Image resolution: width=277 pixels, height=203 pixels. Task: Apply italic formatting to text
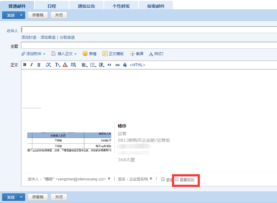tap(31, 65)
